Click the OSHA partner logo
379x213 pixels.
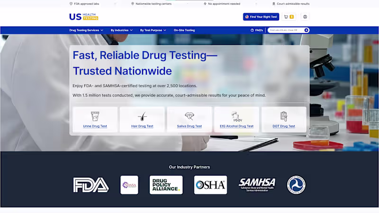click(x=210, y=185)
